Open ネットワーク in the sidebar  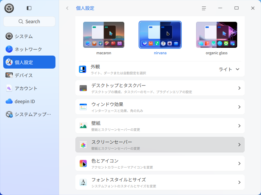click(x=29, y=49)
